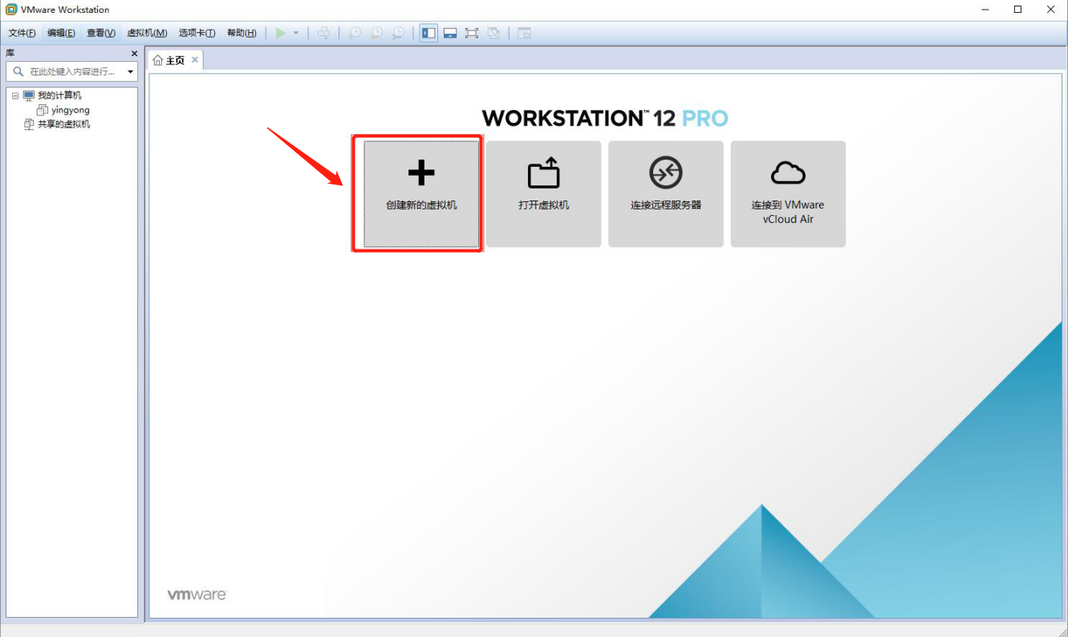
Task: Open the snapshot manager toolbar icon
Action: tap(398, 33)
